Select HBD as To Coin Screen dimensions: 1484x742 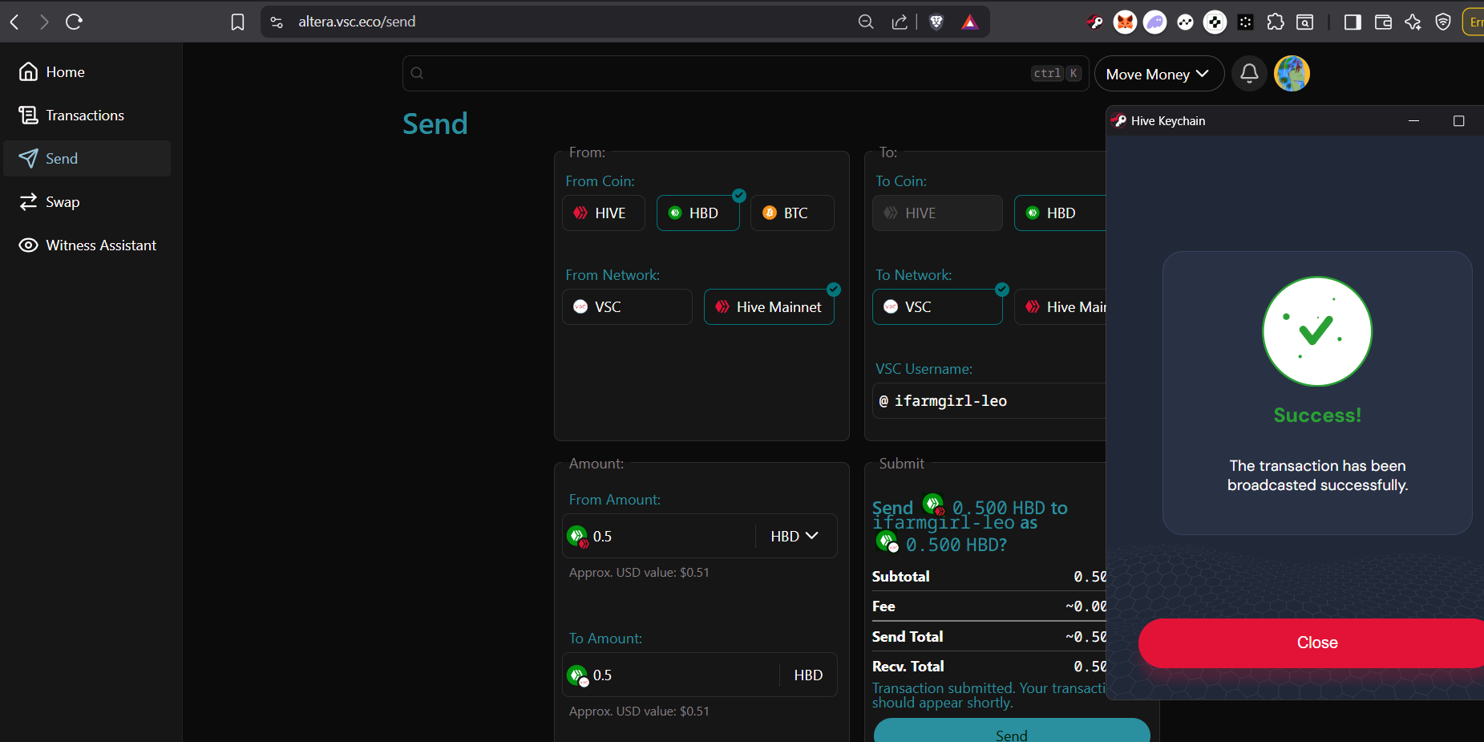coord(1060,213)
